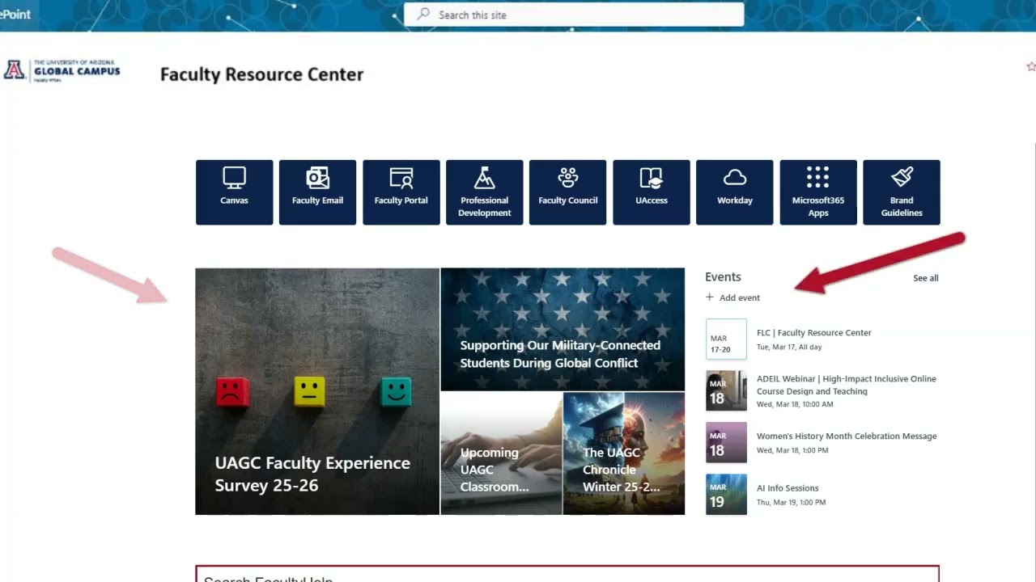
Task: Click the Events section heading
Action: [723, 277]
